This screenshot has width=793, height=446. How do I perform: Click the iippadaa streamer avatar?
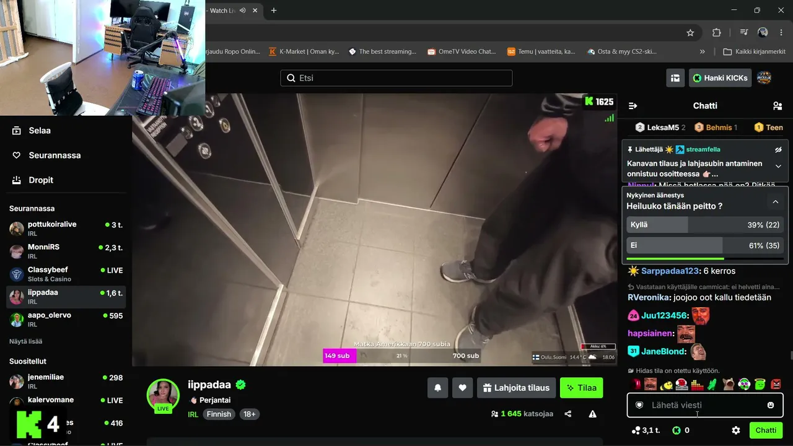pos(163,395)
